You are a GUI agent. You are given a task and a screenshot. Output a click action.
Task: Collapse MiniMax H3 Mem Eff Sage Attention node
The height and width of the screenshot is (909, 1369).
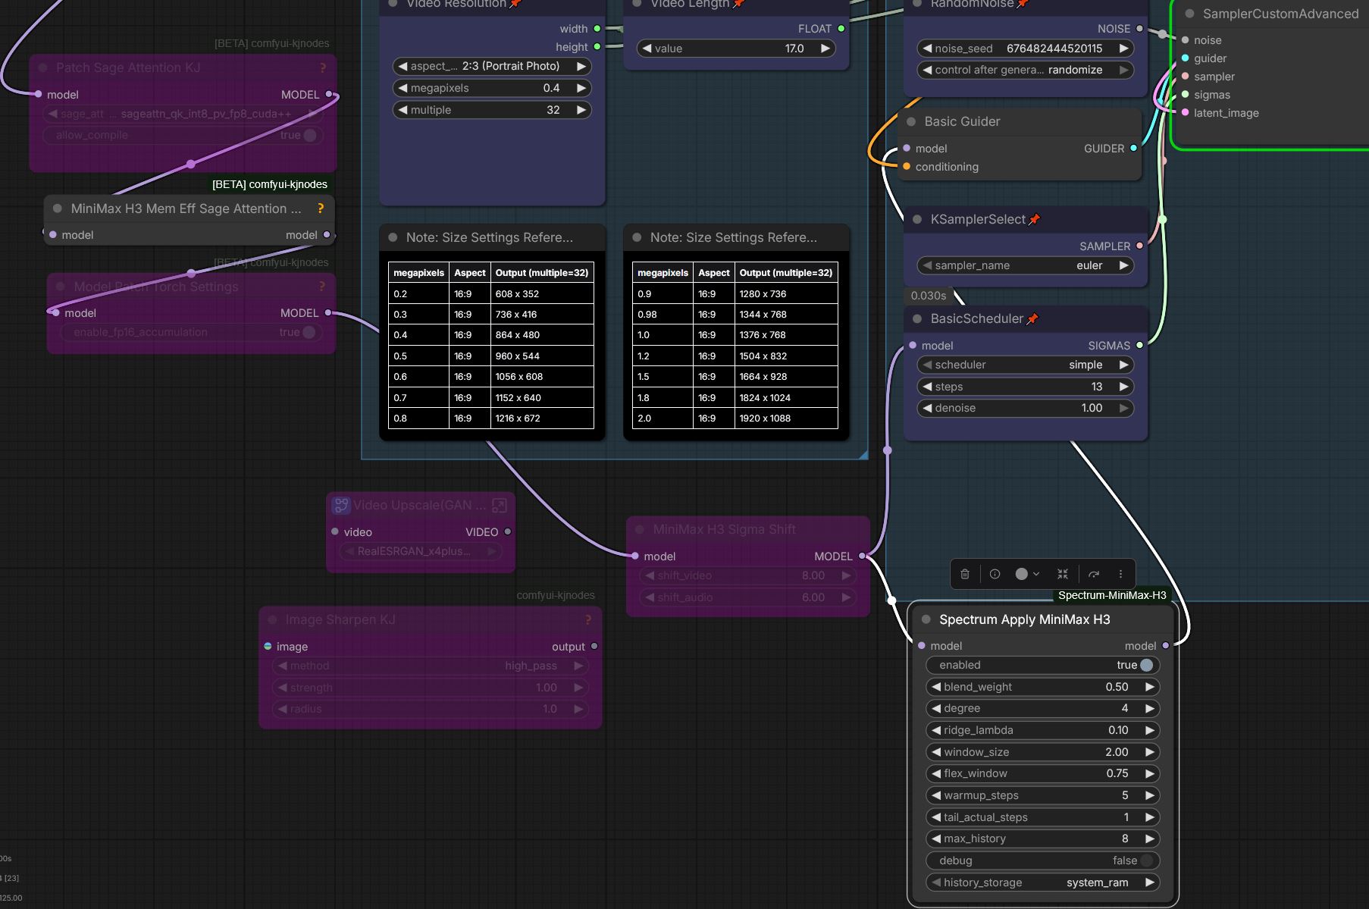point(58,208)
